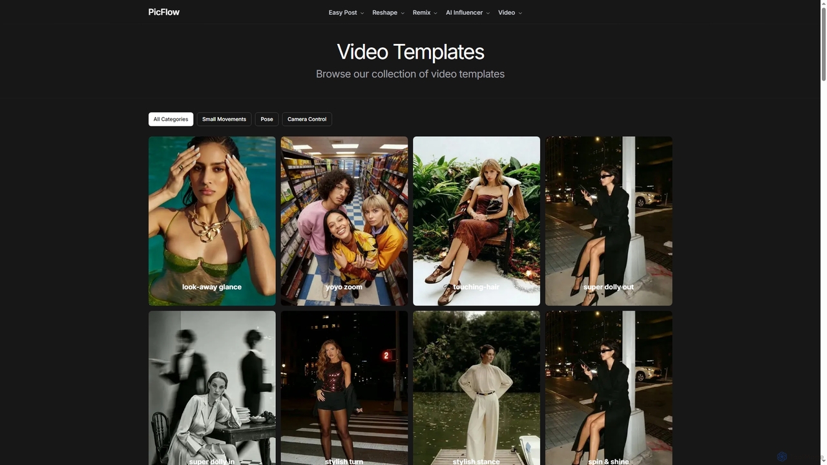
Task: Open the stylish stance template
Action: point(476,388)
